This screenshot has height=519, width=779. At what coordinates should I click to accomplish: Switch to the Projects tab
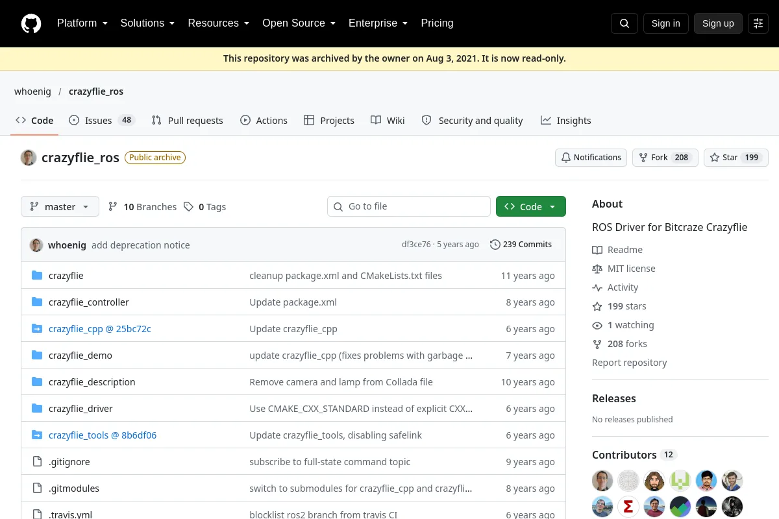(x=328, y=120)
